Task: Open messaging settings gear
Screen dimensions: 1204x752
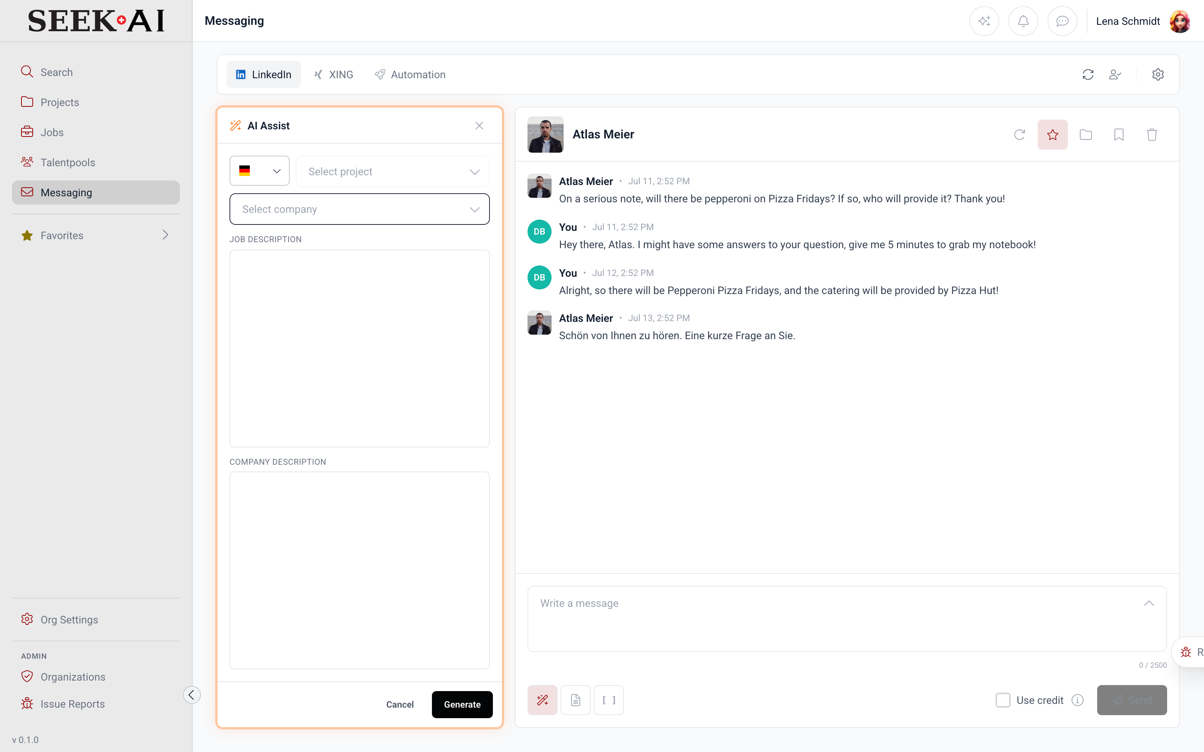Action: click(1158, 74)
